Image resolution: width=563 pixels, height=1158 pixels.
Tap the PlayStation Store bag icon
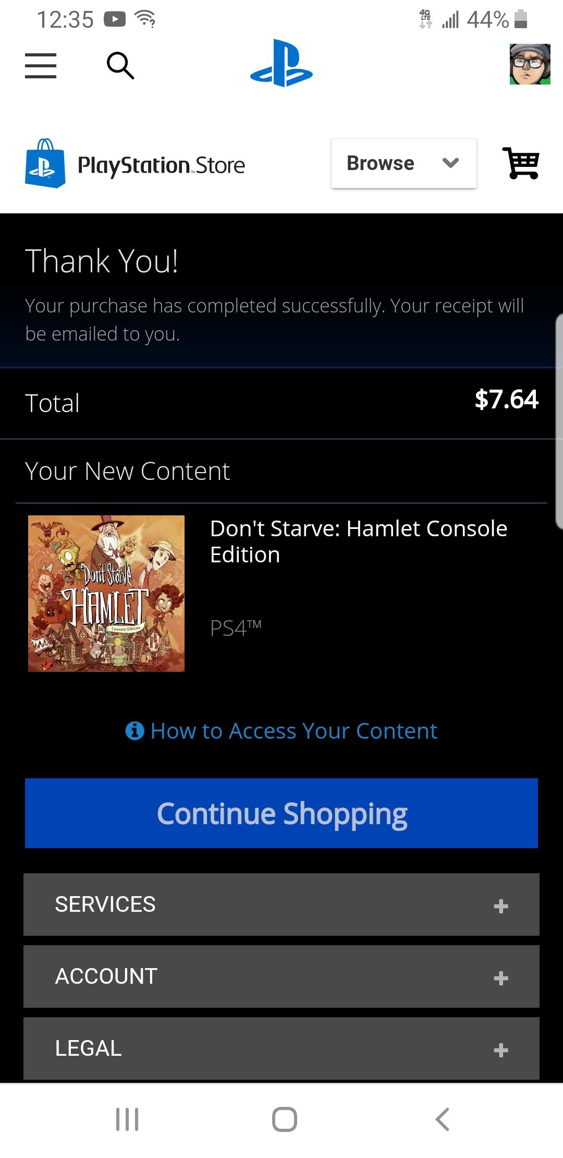coord(45,163)
